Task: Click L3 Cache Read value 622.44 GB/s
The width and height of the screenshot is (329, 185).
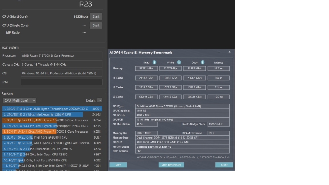Action: tap(146, 97)
